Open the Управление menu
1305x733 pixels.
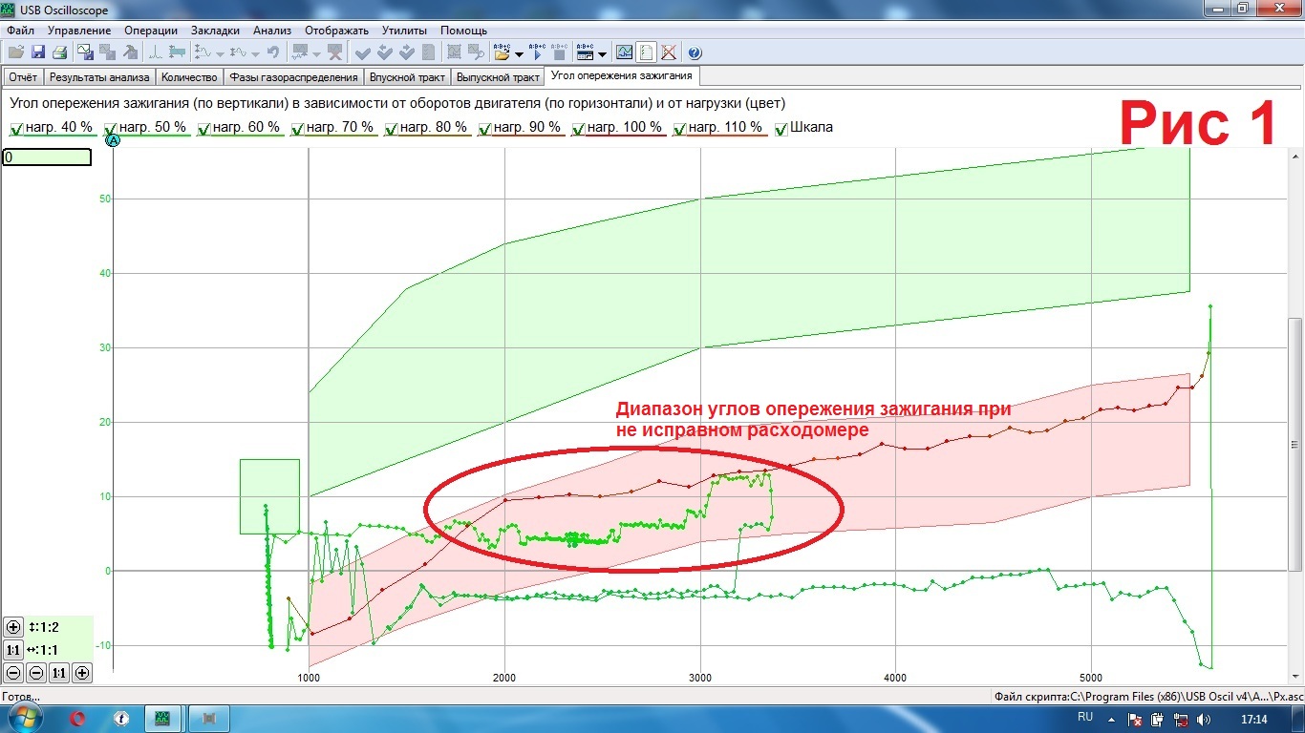(x=79, y=31)
